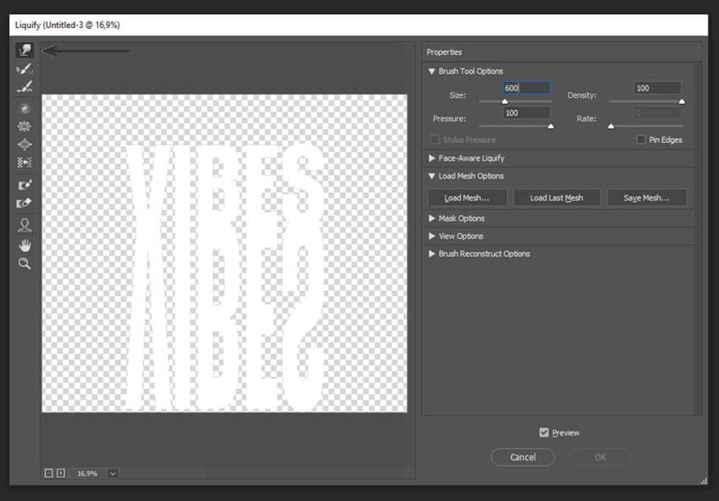Select the Hand tool

tap(25, 246)
